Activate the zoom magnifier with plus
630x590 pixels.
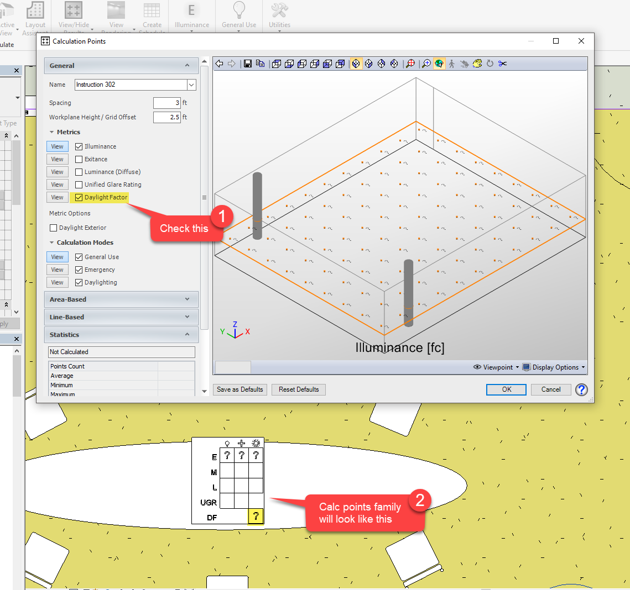[426, 64]
